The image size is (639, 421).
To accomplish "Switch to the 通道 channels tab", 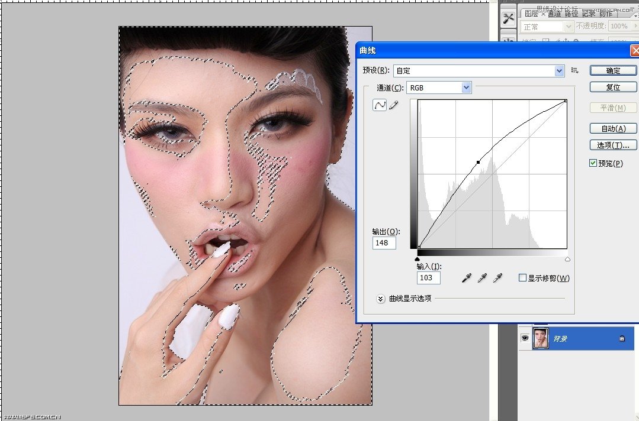I will (x=554, y=14).
